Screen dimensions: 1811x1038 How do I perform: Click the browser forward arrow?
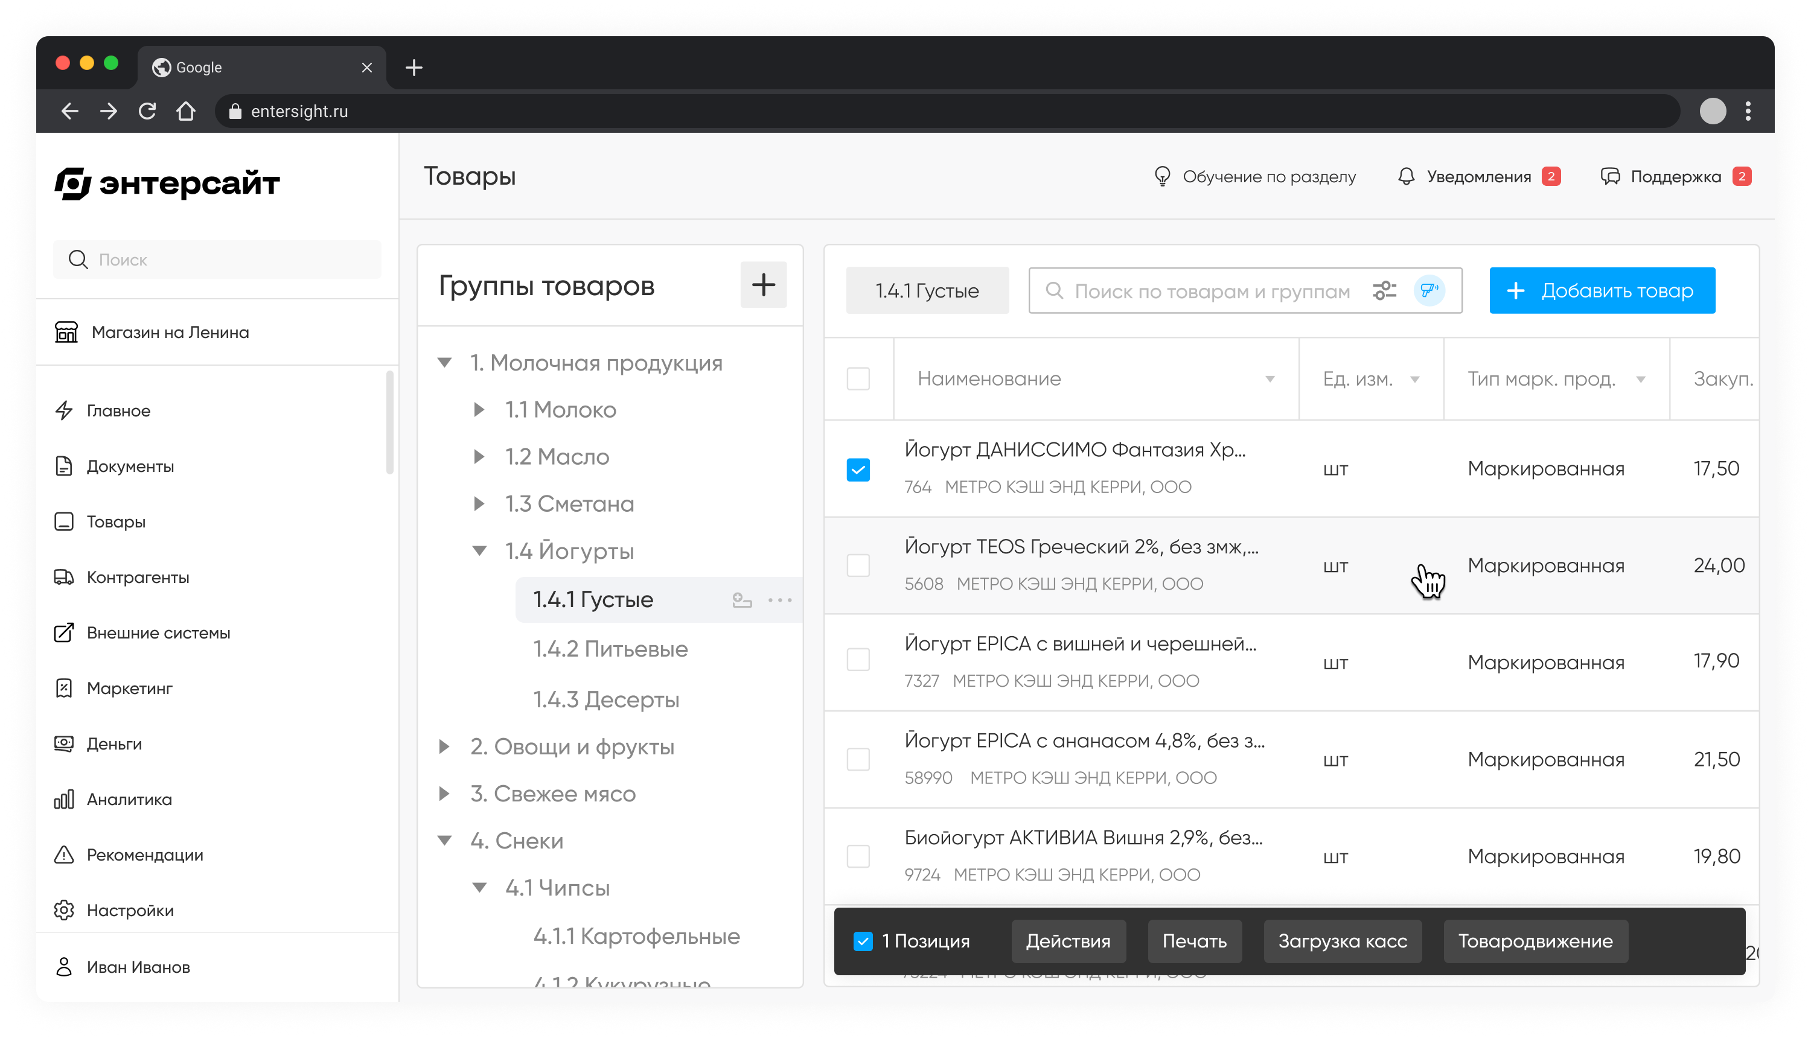(x=109, y=111)
